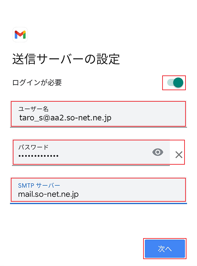
Task: Click the gray underline below username field
Action: [98, 127]
